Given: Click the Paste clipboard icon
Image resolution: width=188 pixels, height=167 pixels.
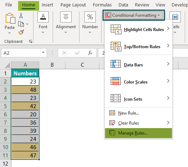Looking at the screenshot, I should 10,18.
